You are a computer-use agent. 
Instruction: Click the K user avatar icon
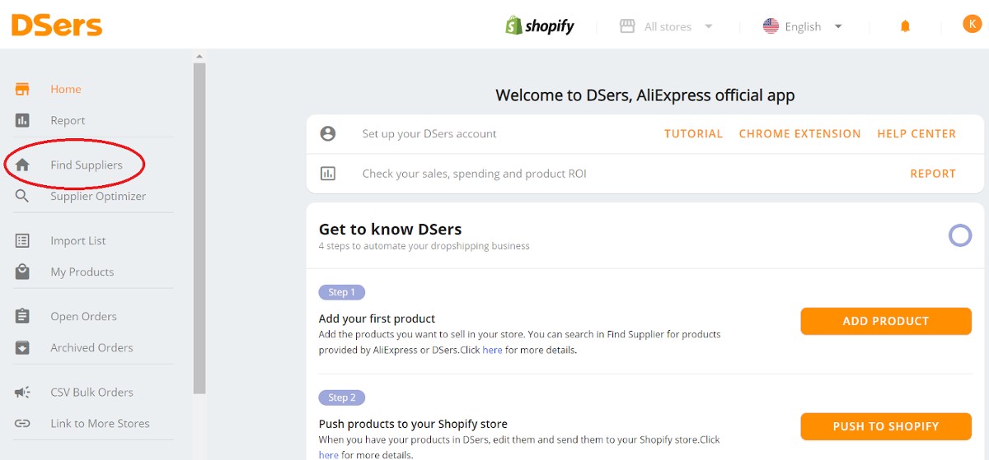(972, 25)
